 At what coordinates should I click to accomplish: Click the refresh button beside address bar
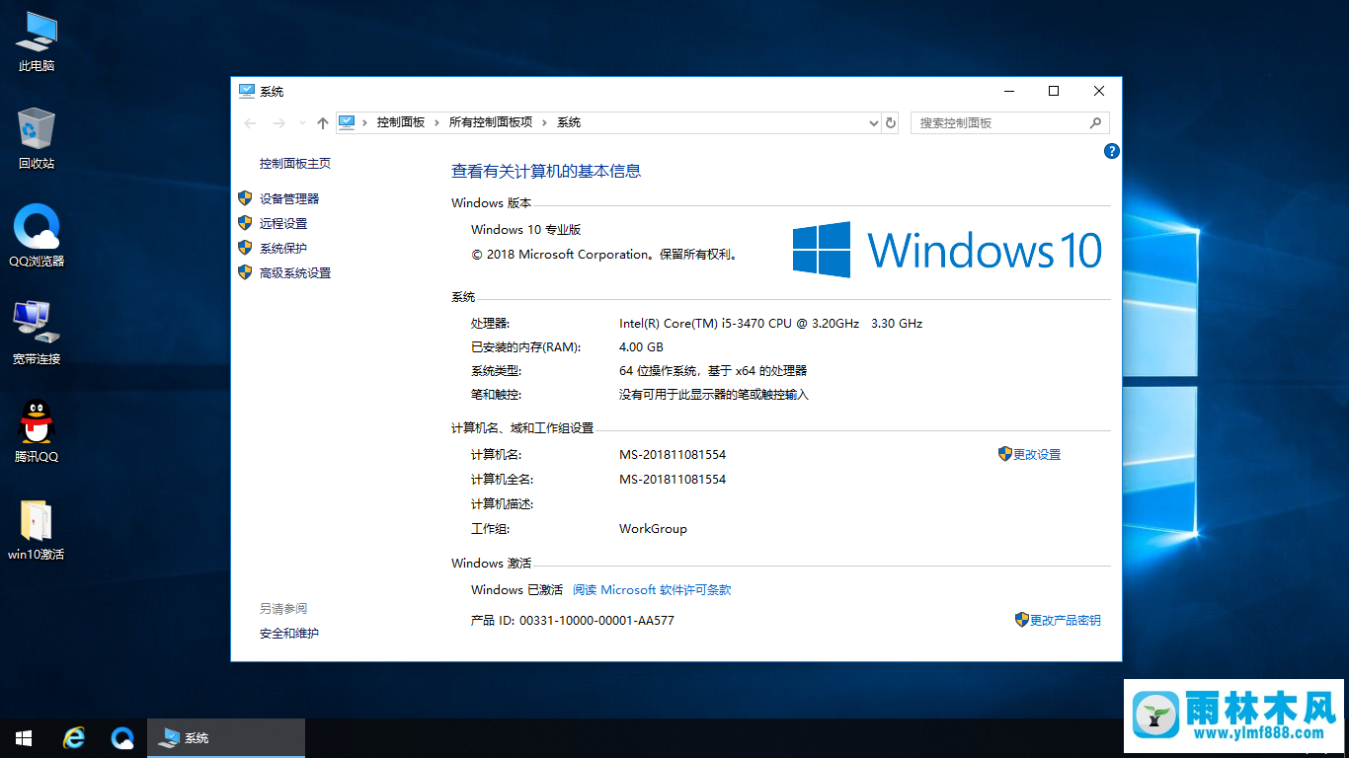(x=891, y=123)
